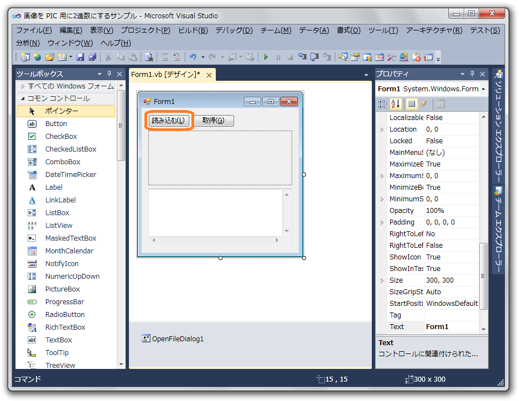Viewport: 519px width, 401px height.
Task: Click the Add New Web Site globe icon
Action: (37, 57)
